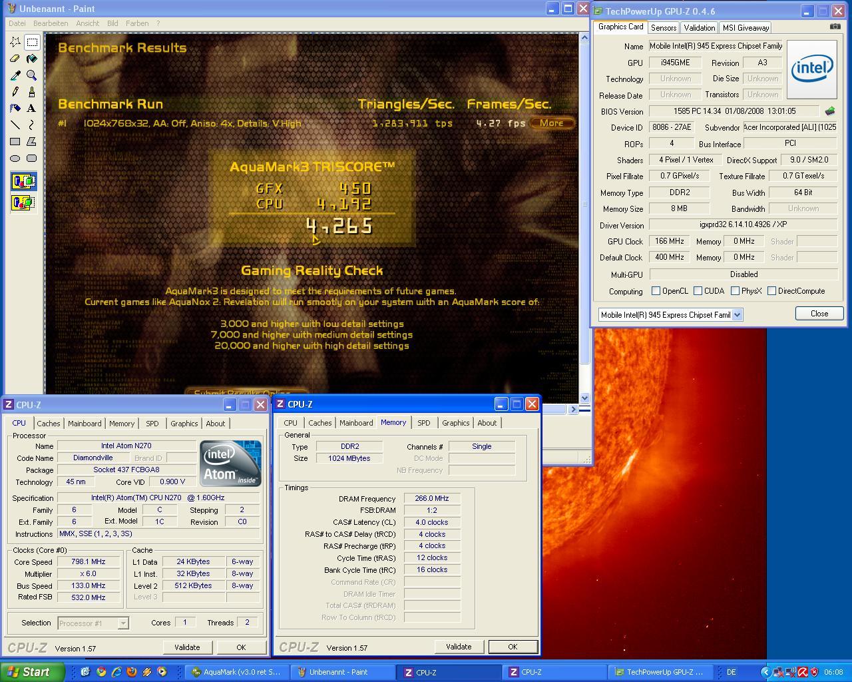Pick the Eraser tool in Paint
This screenshot has height=682, width=852.
tap(15, 59)
